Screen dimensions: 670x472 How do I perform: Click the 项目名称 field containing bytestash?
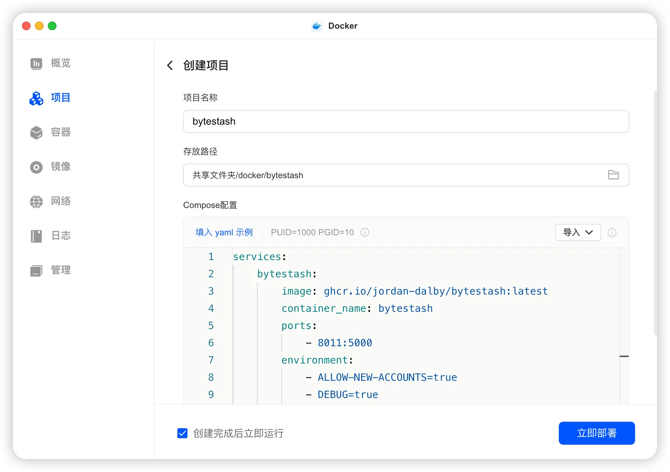click(x=406, y=121)
